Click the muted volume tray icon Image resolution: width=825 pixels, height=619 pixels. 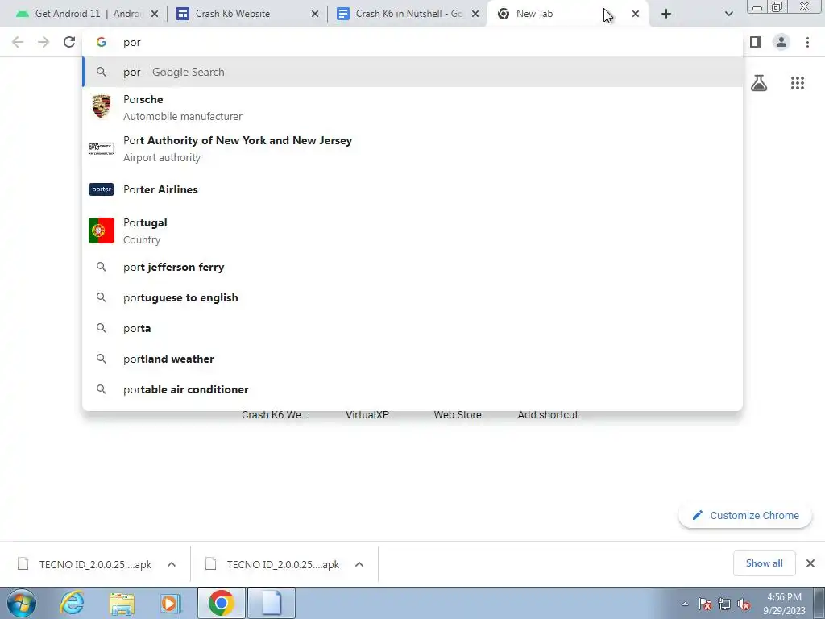pos(744,604)
